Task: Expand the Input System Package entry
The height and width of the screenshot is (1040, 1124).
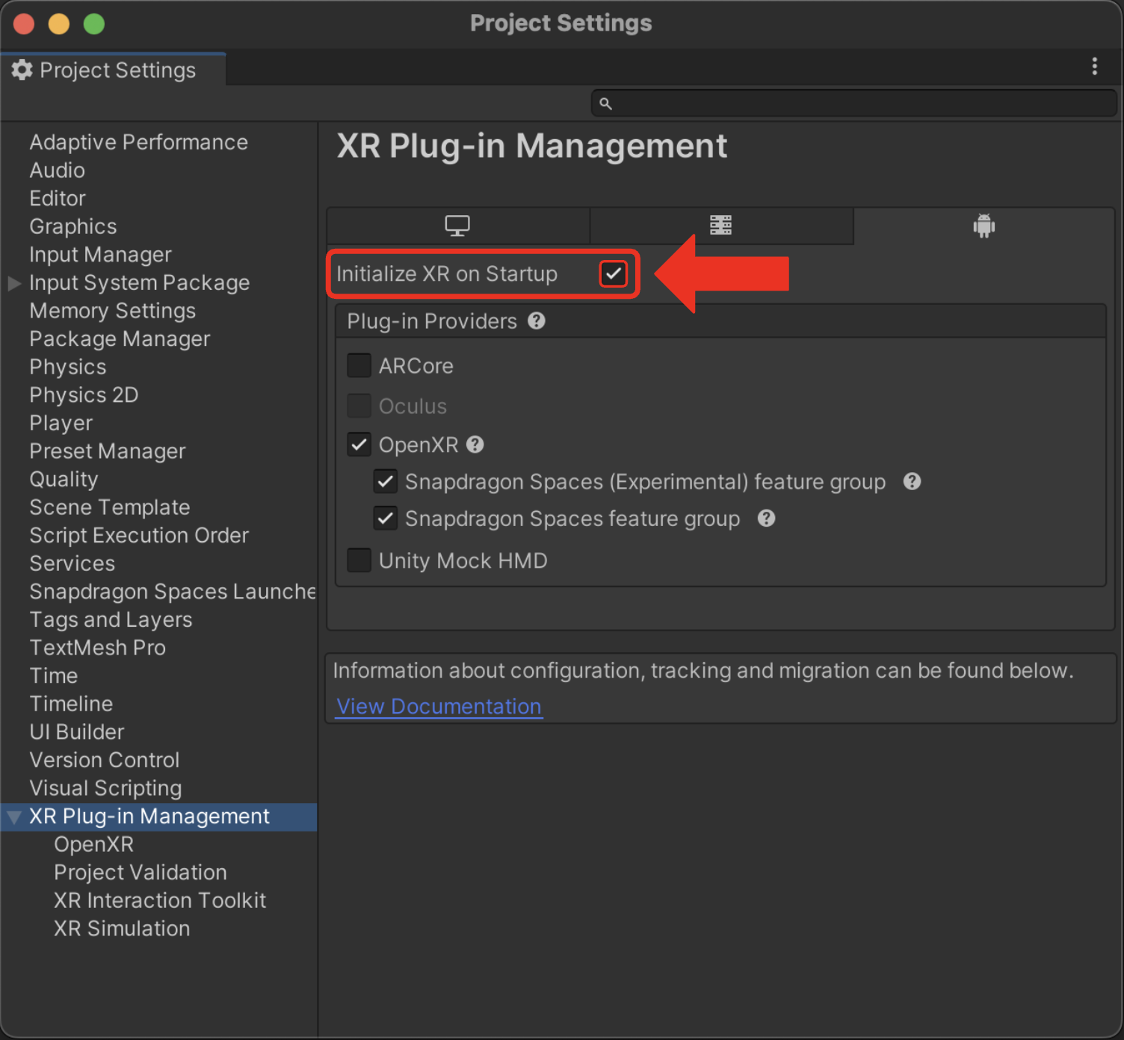Action: pos(13,283)
